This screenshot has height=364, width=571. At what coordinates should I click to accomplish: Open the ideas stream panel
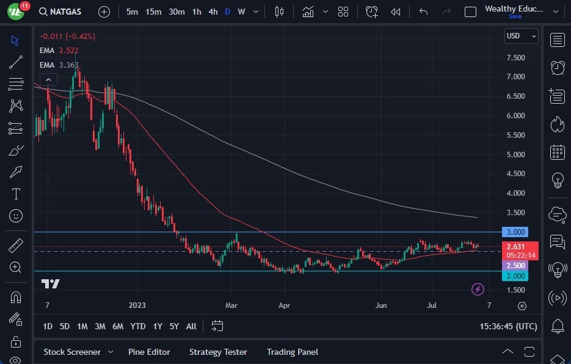557,269
